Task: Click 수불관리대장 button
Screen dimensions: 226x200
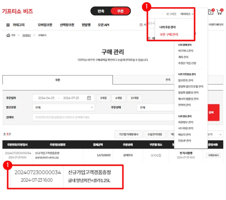Action: click(155, 134)
